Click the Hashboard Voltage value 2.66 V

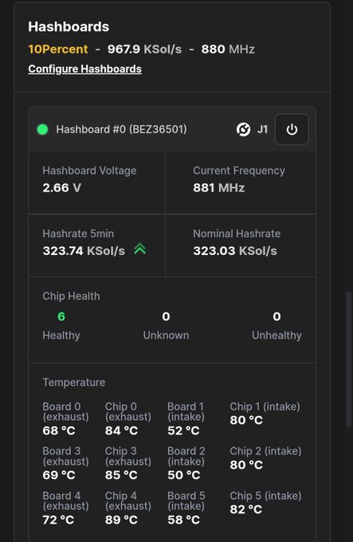[62, 187]
